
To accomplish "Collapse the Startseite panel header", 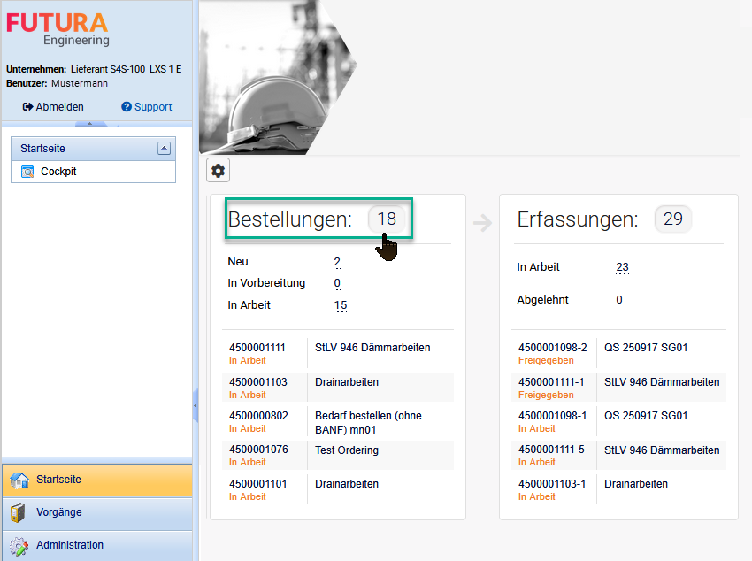I will [164, 149].
